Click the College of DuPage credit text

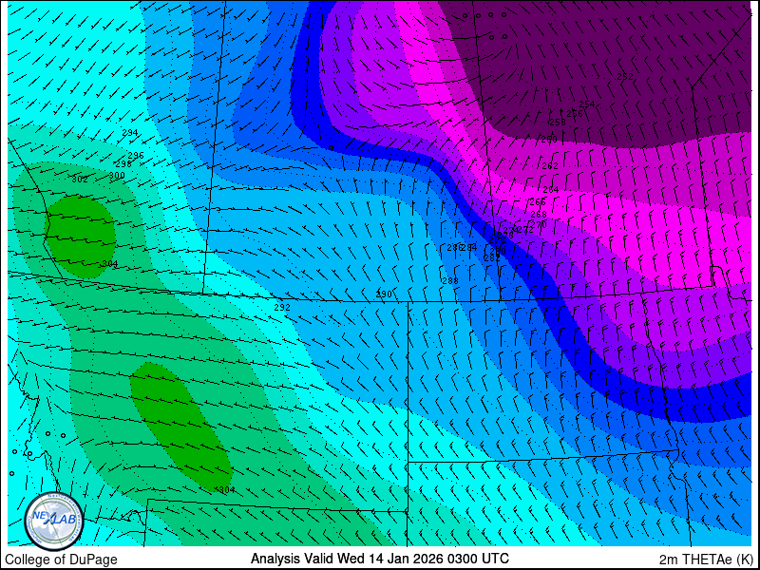(x=61, y=560)
